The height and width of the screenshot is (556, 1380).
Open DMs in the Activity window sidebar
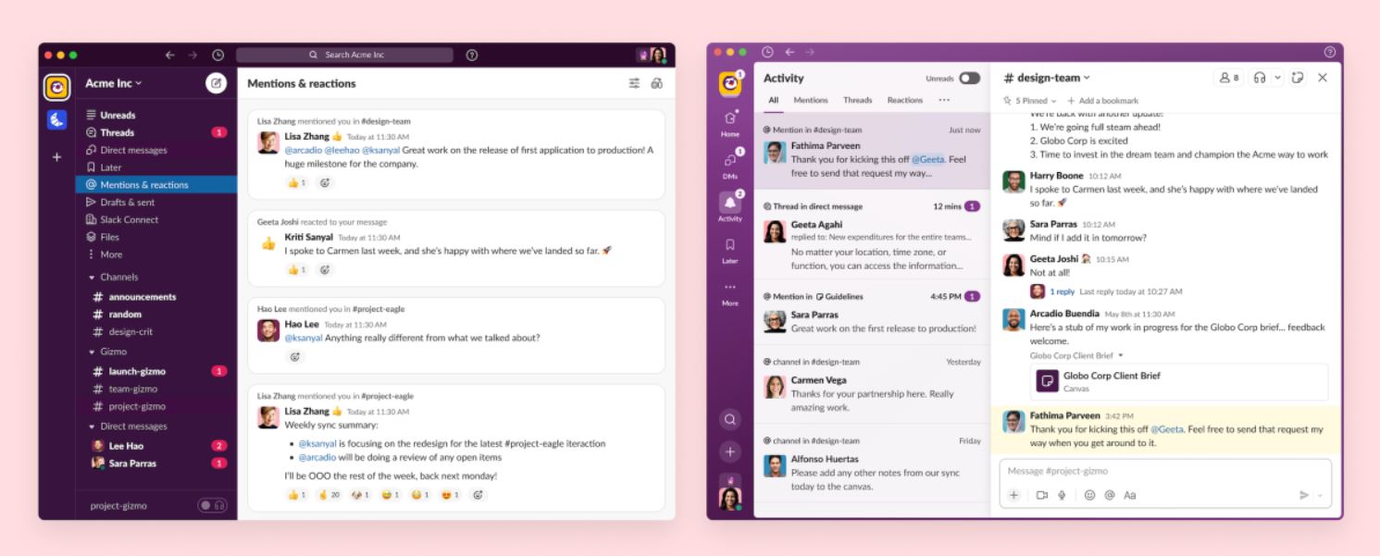pos(730,164)
